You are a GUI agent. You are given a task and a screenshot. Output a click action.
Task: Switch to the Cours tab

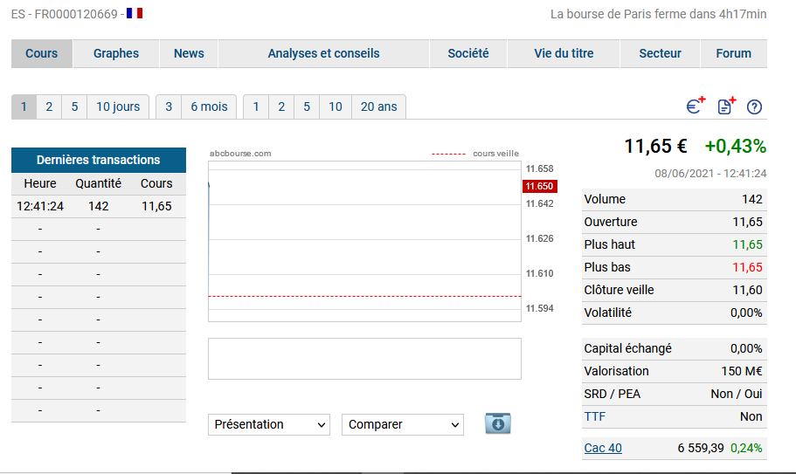pyautogui.click(x=42, y=53)
